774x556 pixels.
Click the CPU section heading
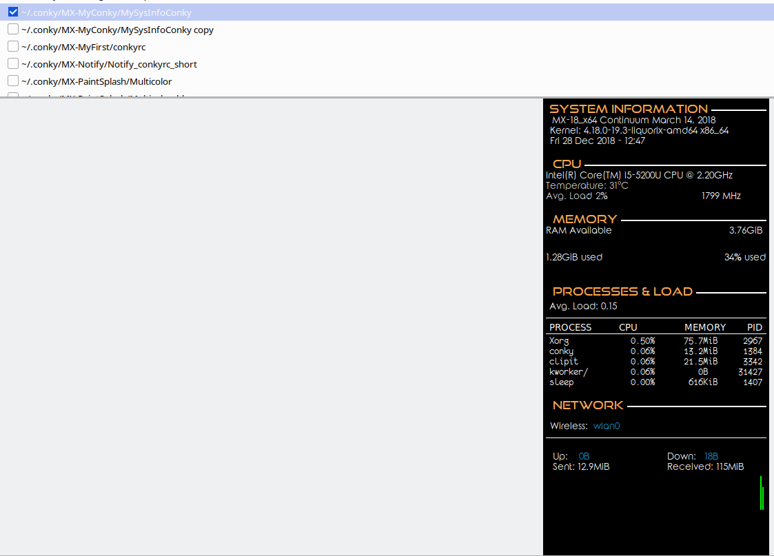pyautogui.click(x=567, y=164)
